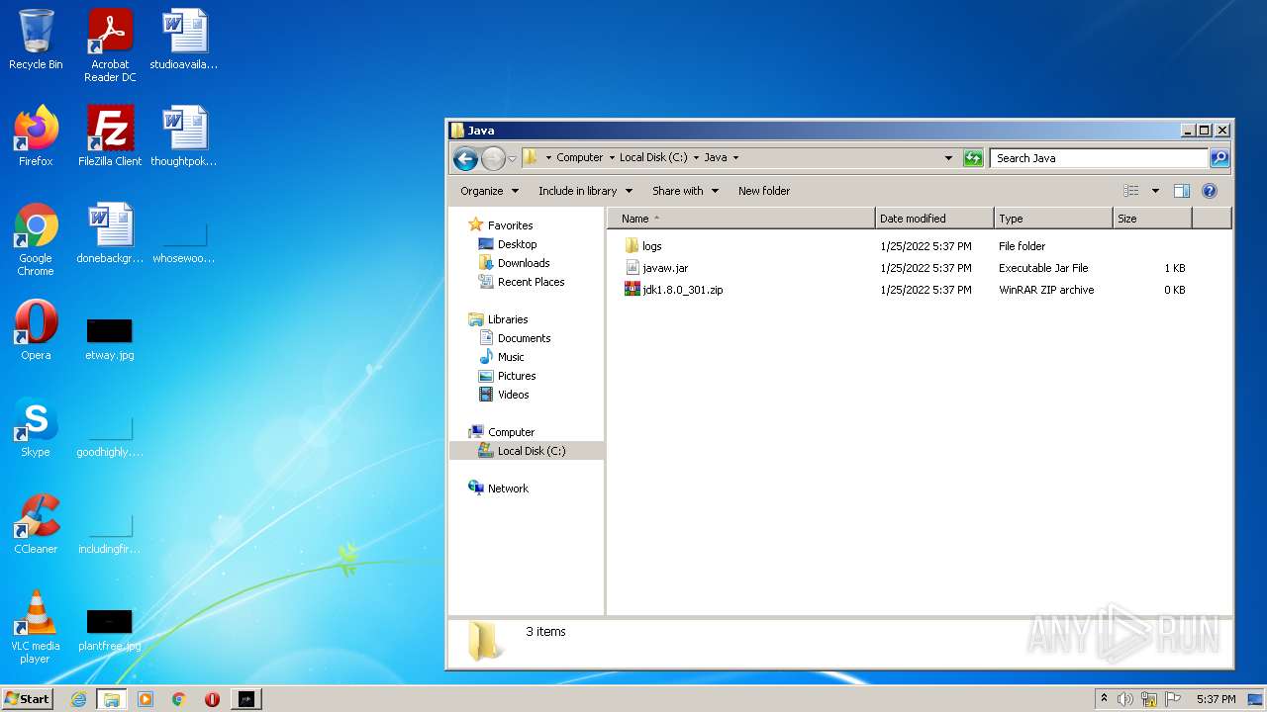
Task: Select Downloads in Favorites pane
Action: coord(523,263)
